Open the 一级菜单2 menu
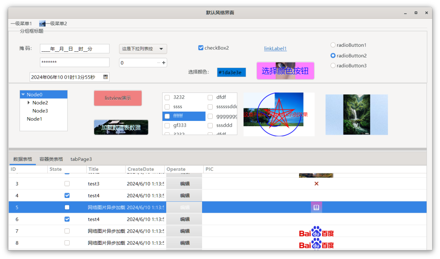 tap(53, 24)
